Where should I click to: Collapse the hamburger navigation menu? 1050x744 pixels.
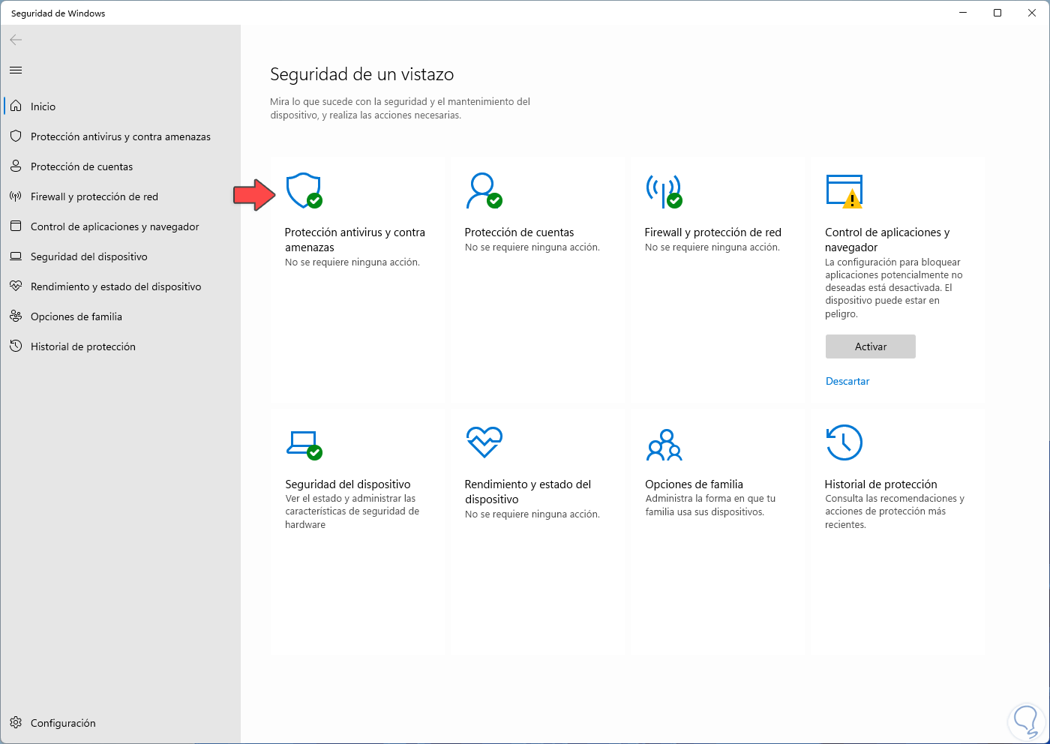pos(16,70)
